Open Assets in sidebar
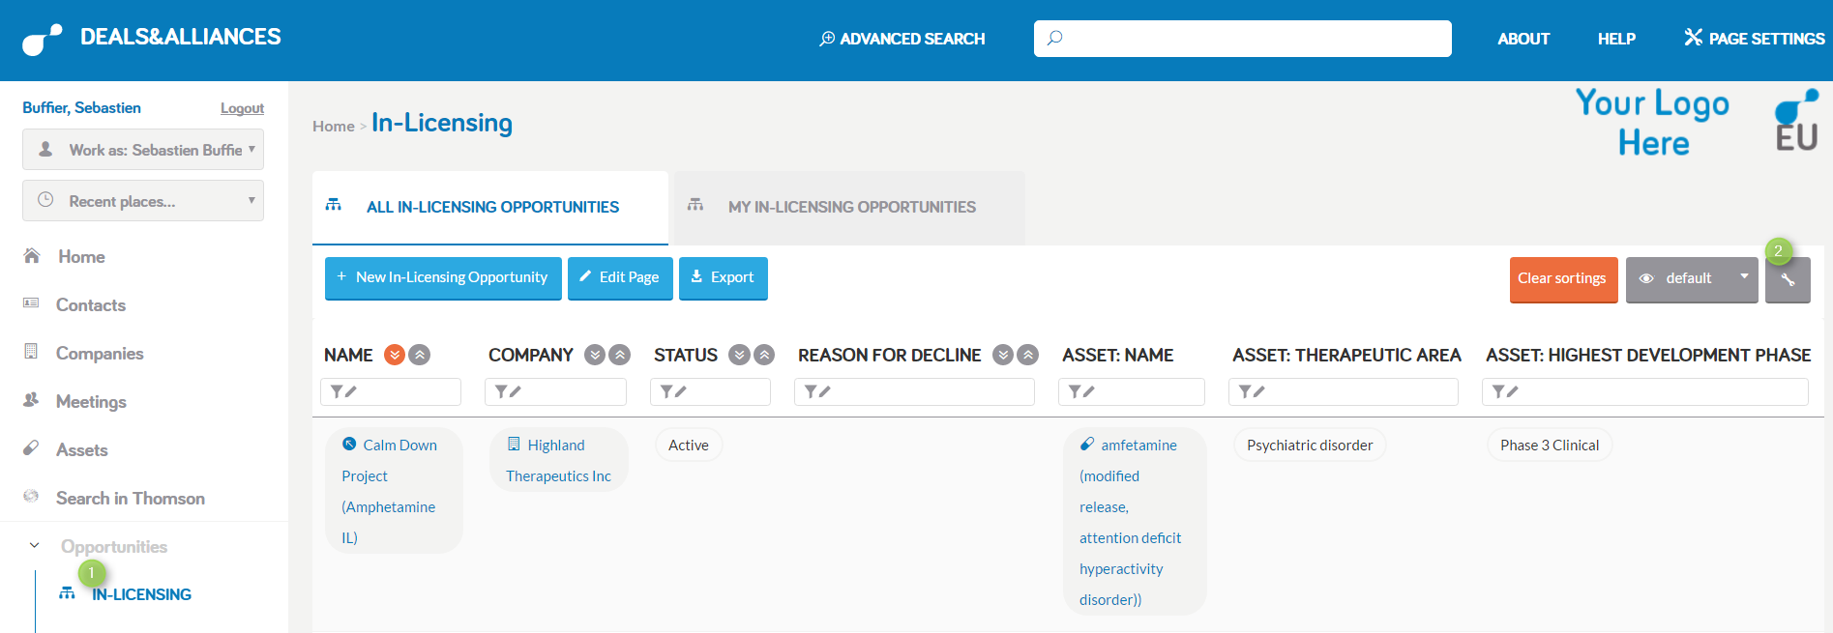This screenshot has height=633, width=1833. 81,449
